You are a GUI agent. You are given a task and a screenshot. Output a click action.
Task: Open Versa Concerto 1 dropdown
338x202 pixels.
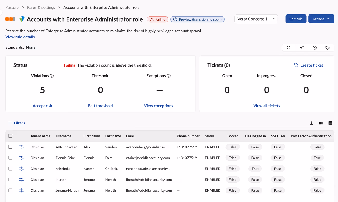pos(256,19)
